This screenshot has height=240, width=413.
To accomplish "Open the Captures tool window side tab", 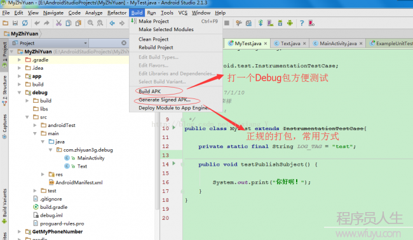I will (x=4, y=126).
